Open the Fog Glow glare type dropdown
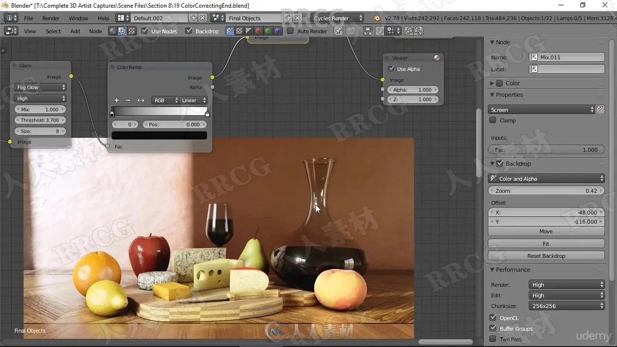The height and width of the screenshot is (347, 617). (41, 87)
